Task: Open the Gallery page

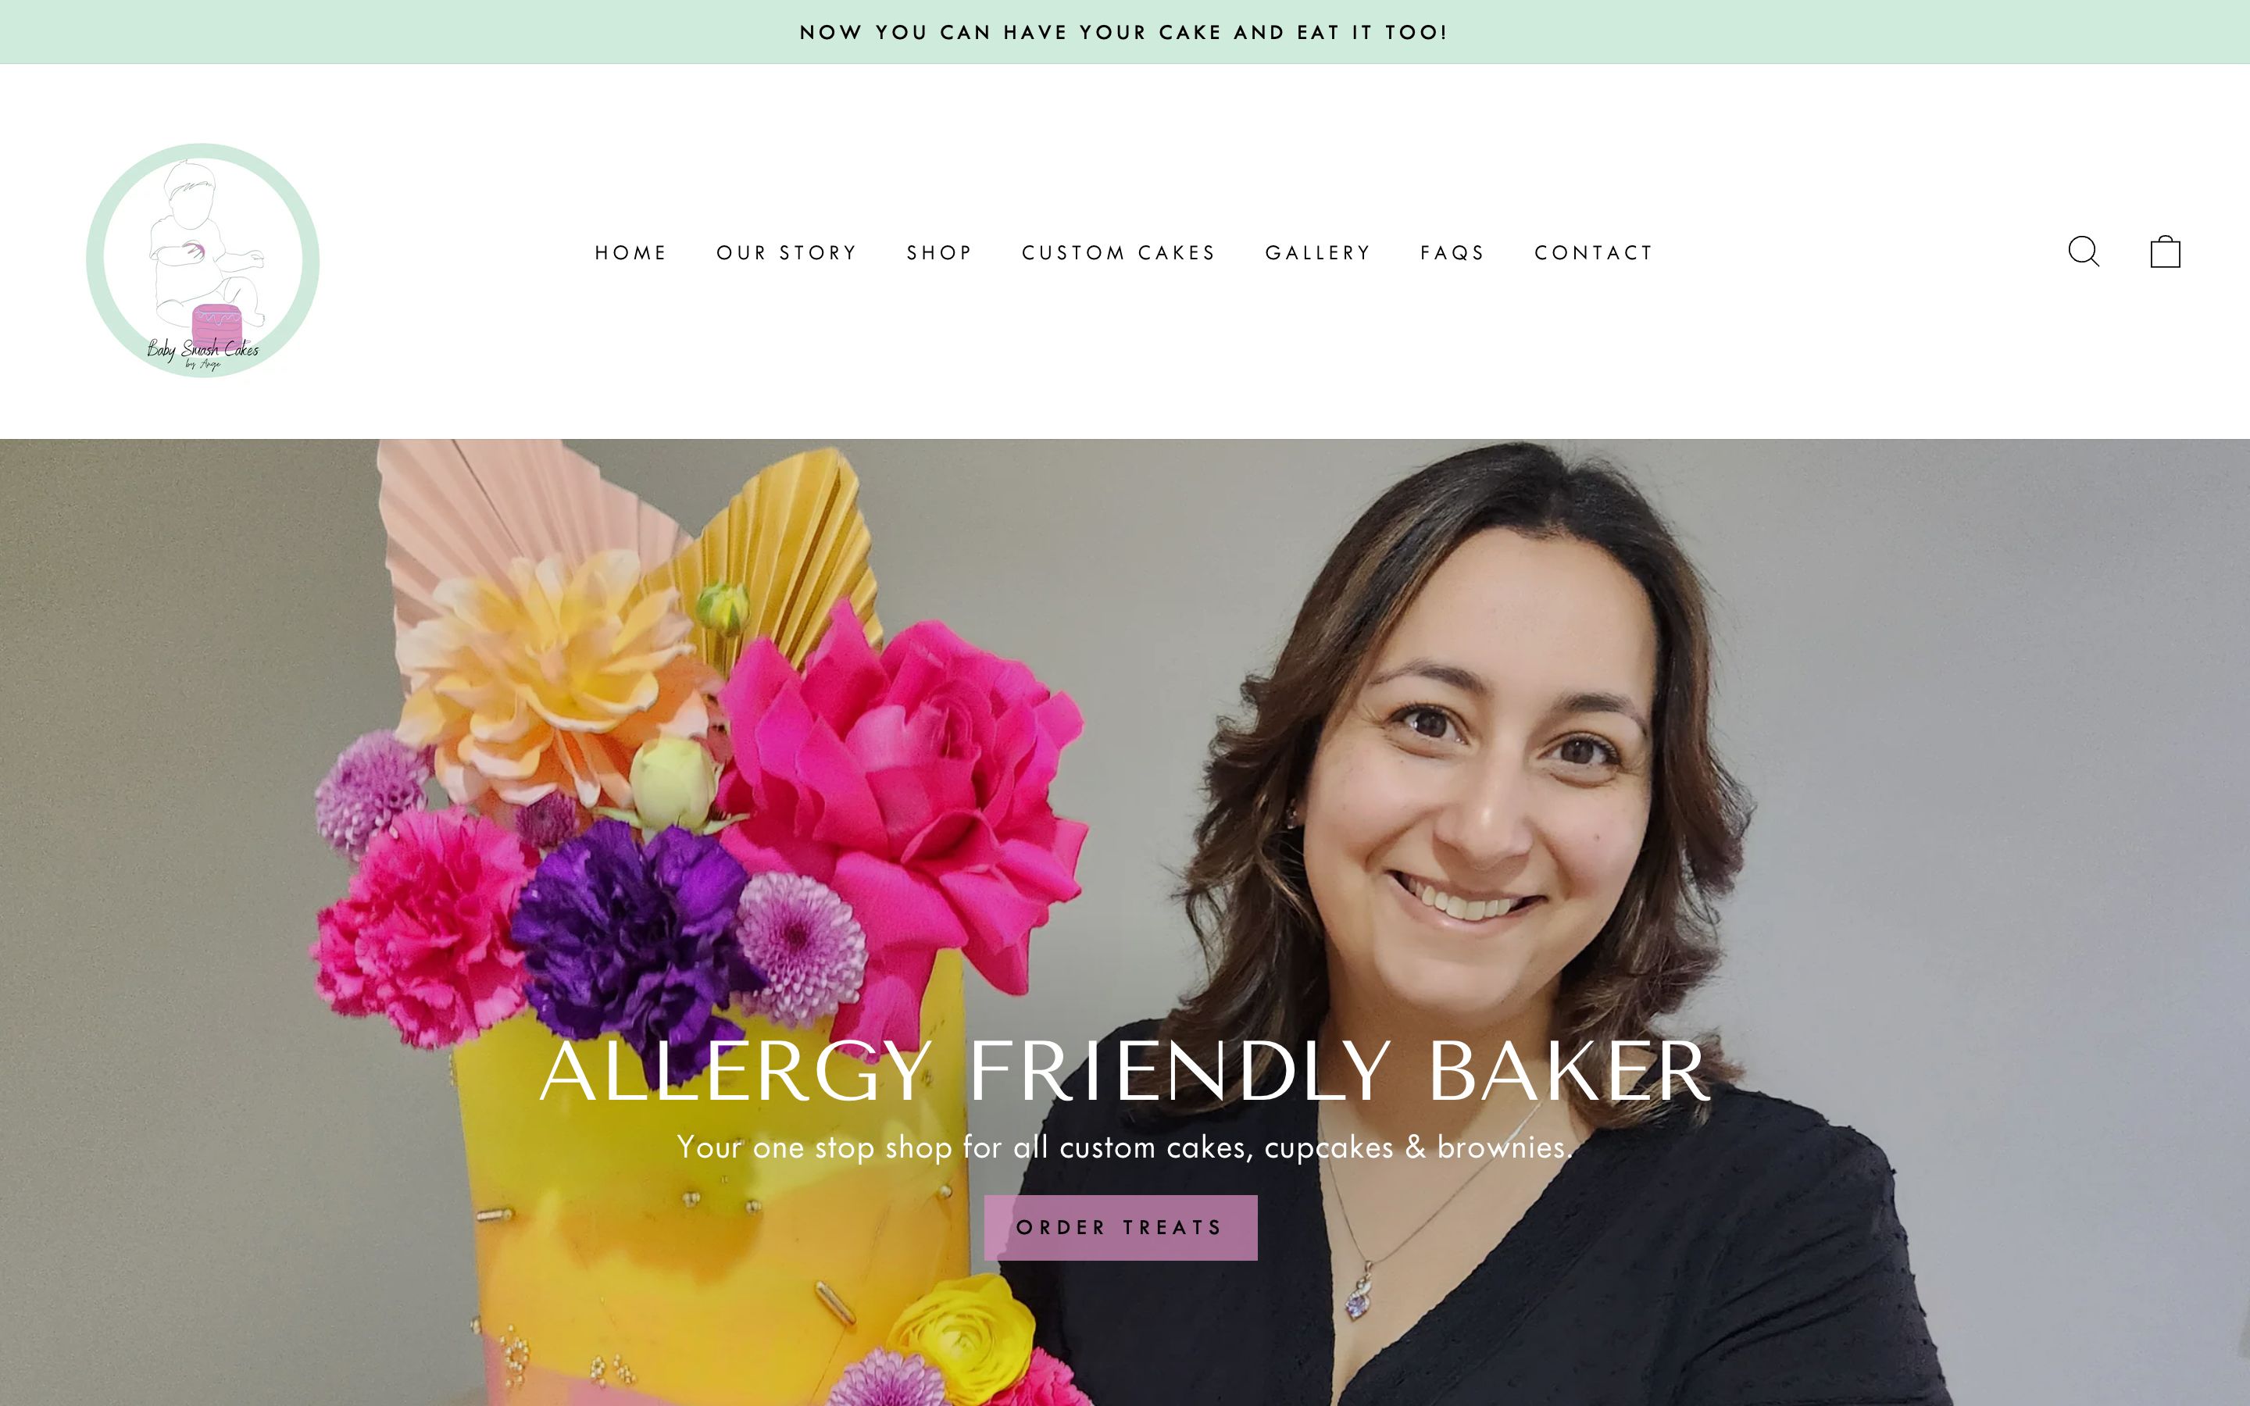Action: click(1317, 253)
